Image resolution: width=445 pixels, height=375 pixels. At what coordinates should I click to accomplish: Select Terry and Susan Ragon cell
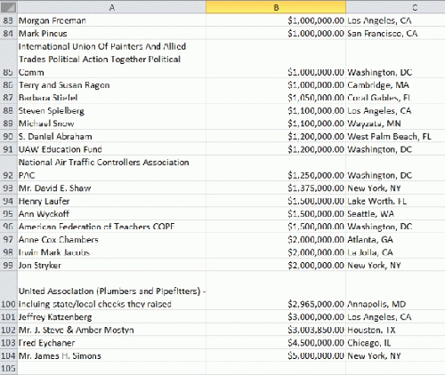tap(112, 85)
